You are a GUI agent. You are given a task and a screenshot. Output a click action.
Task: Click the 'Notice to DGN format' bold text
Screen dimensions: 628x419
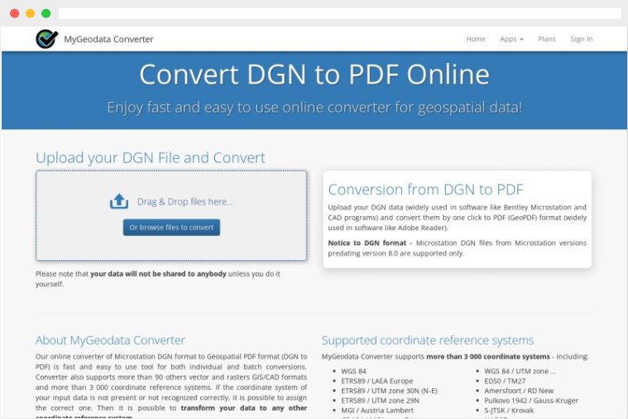[367, 243]
